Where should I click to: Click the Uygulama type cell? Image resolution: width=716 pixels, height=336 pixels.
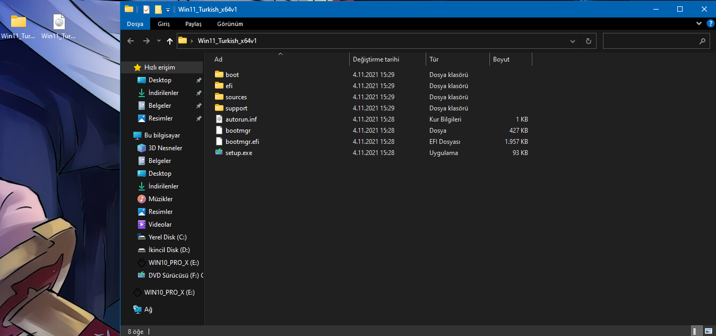(x=444, y=153)
